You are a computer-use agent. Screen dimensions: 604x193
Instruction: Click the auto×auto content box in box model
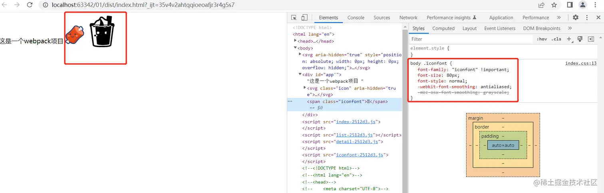pos(503,145)
